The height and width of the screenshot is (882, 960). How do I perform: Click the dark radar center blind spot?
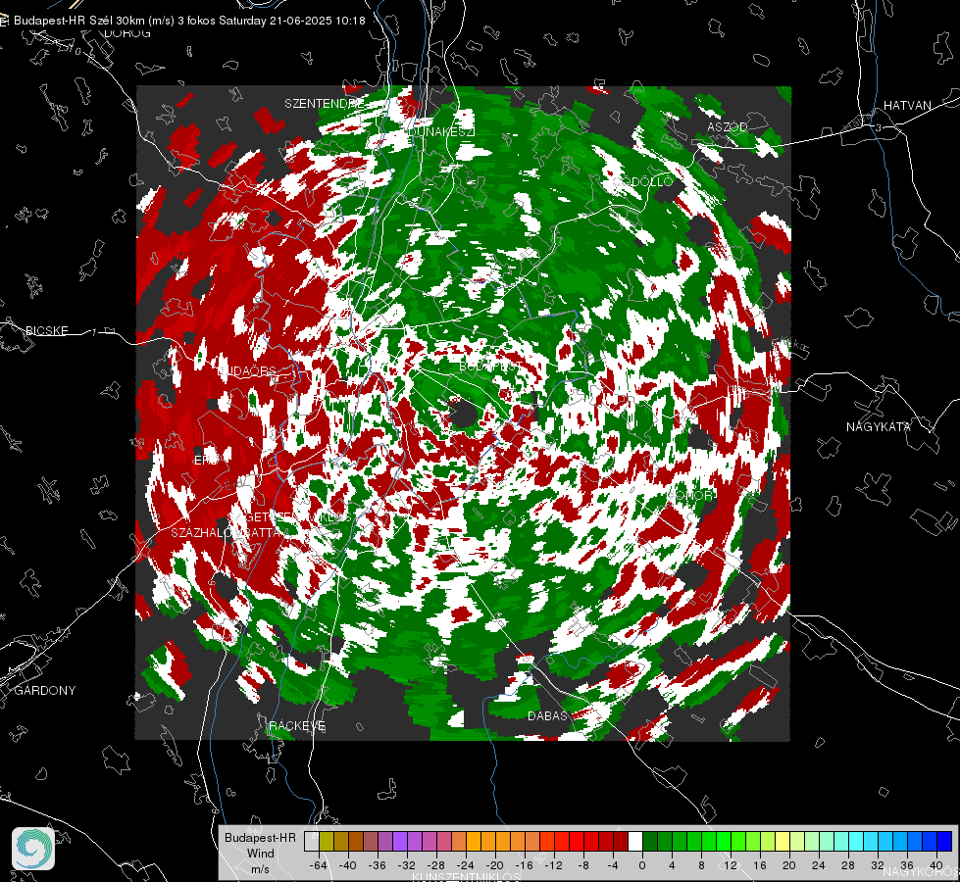coord(463,415)
